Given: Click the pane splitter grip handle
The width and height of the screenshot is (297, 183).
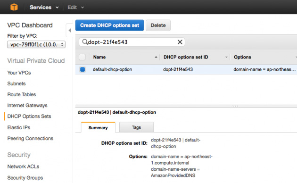Looking at the screenshot, I should (x=235, y=106).
